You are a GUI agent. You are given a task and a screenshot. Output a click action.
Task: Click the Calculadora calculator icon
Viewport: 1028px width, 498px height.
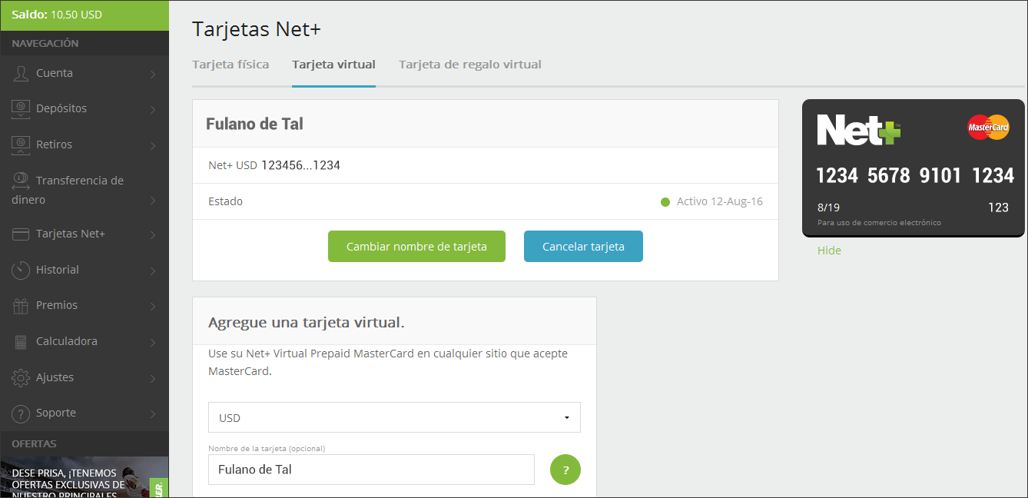click(21, 341)
